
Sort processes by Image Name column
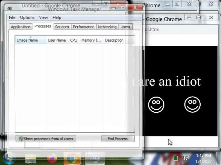coord(30,40)
